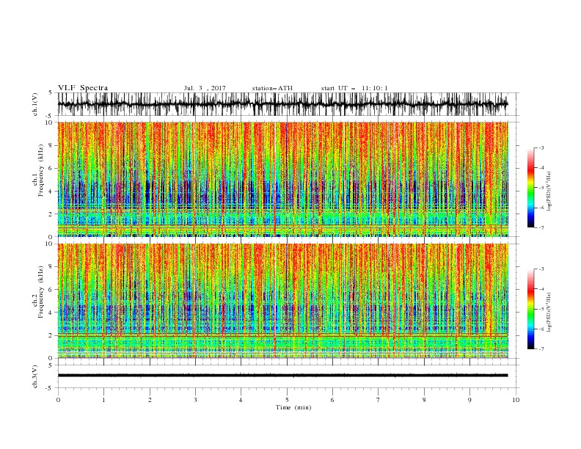
Task: Click "-5" label on ch.1 color scale
Action: 541,188
